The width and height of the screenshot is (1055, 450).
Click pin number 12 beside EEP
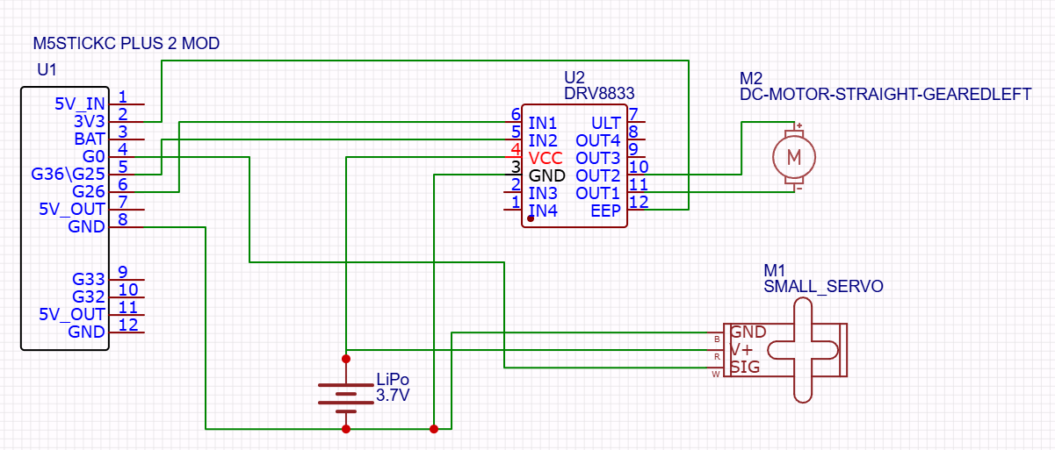click(640, 202)
